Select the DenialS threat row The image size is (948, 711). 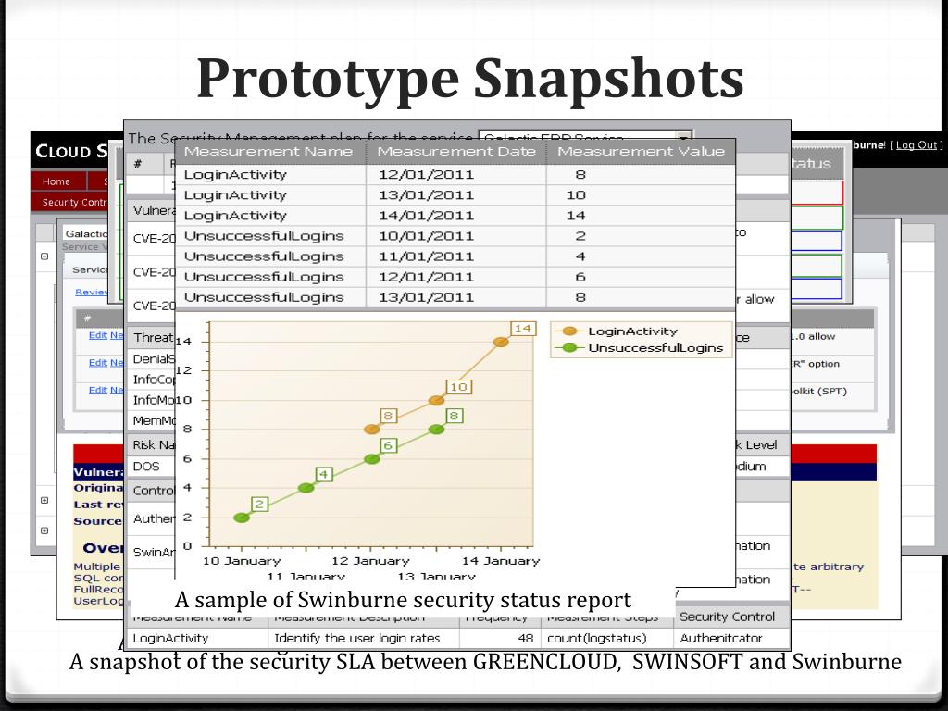(153, 359)
